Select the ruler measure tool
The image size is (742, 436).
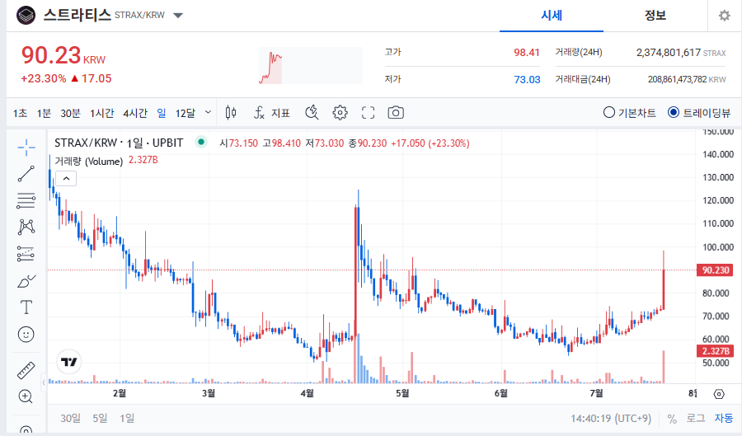(26, 370)
